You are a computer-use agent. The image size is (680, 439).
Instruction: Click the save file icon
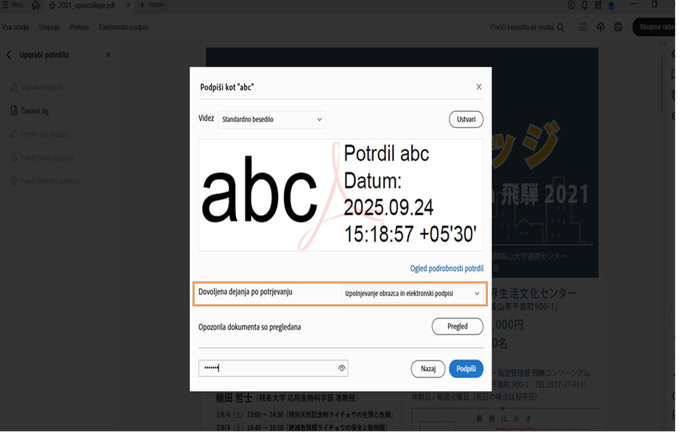click(x=583, y=27)
